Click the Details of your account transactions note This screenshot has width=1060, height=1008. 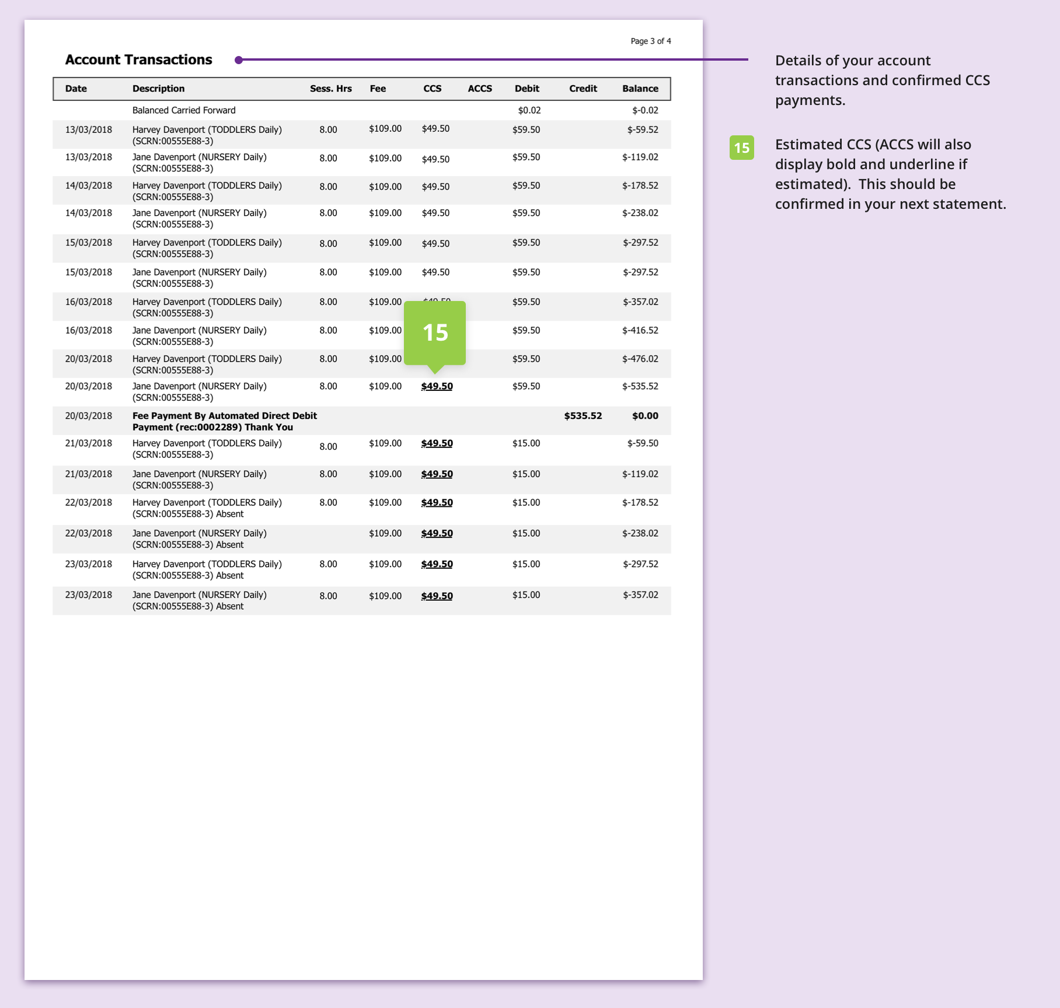(882, 80)
